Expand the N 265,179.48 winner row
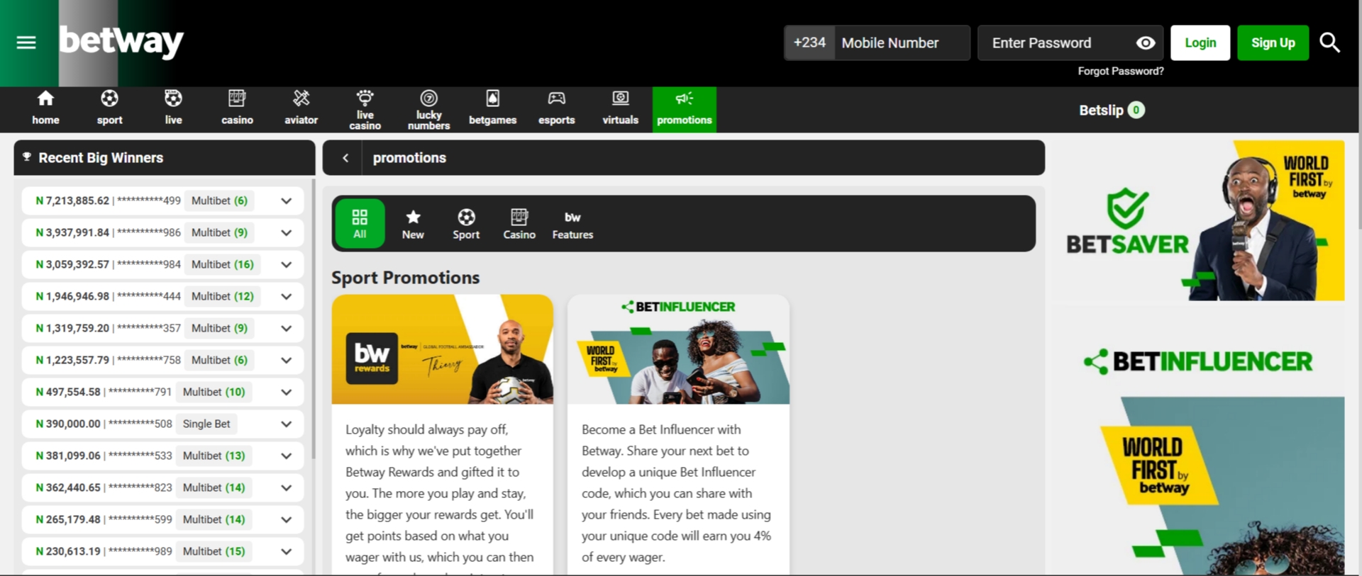Screen dimensions: 1362x576 [286, 519]
